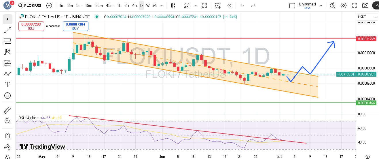This screenshot has height=159, width=379.
Task: Select the 45m timeframe
Action: pyautogui.click(x=110, y=5)
